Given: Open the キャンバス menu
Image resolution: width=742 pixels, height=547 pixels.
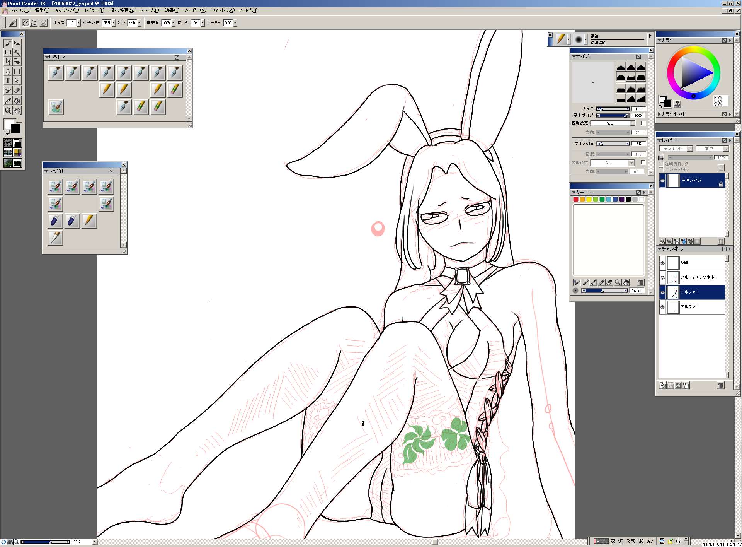Looking at the screenshot, I should click(66, 10).
